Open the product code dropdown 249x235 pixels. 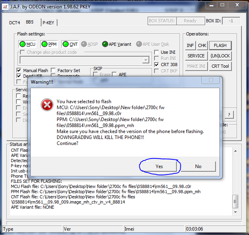point(146,60)
